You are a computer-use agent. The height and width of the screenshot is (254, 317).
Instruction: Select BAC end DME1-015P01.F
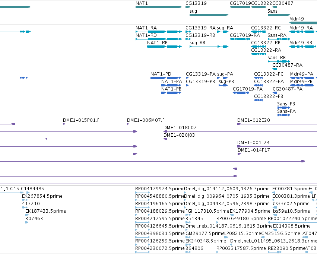(x=64, y=124)
